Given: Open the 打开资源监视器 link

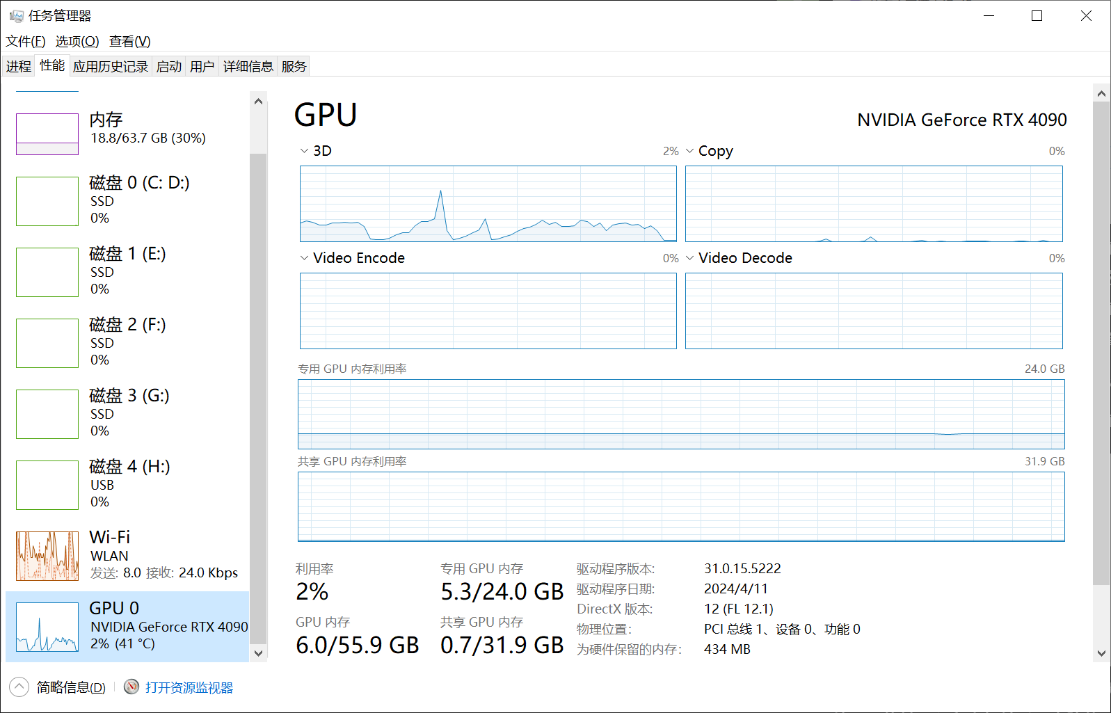Looking at the screenshot, I should pyautogui.click(x=189, y=687).
